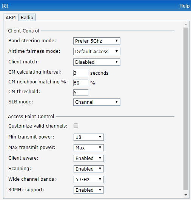The height and width of the screenshot is (200, 191).
Task: Open Client aware dropdown
Action: (x=89, y=158)
